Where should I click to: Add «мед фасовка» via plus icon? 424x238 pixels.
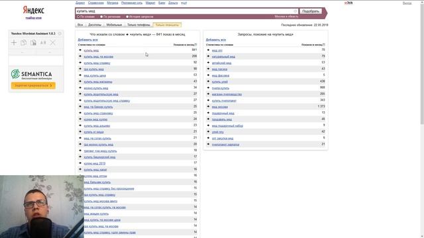(208, 75)
